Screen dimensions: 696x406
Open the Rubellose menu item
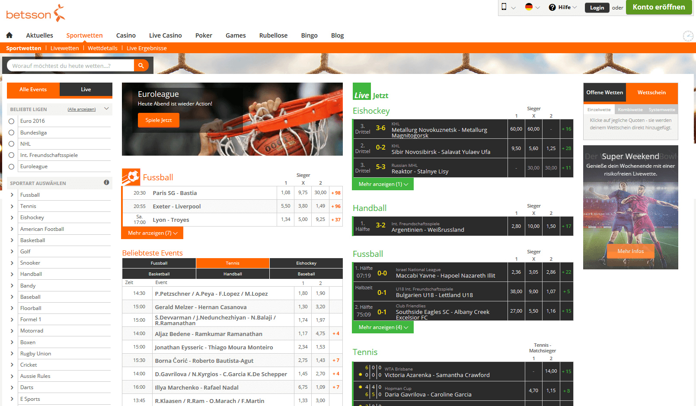click(273, 35)
